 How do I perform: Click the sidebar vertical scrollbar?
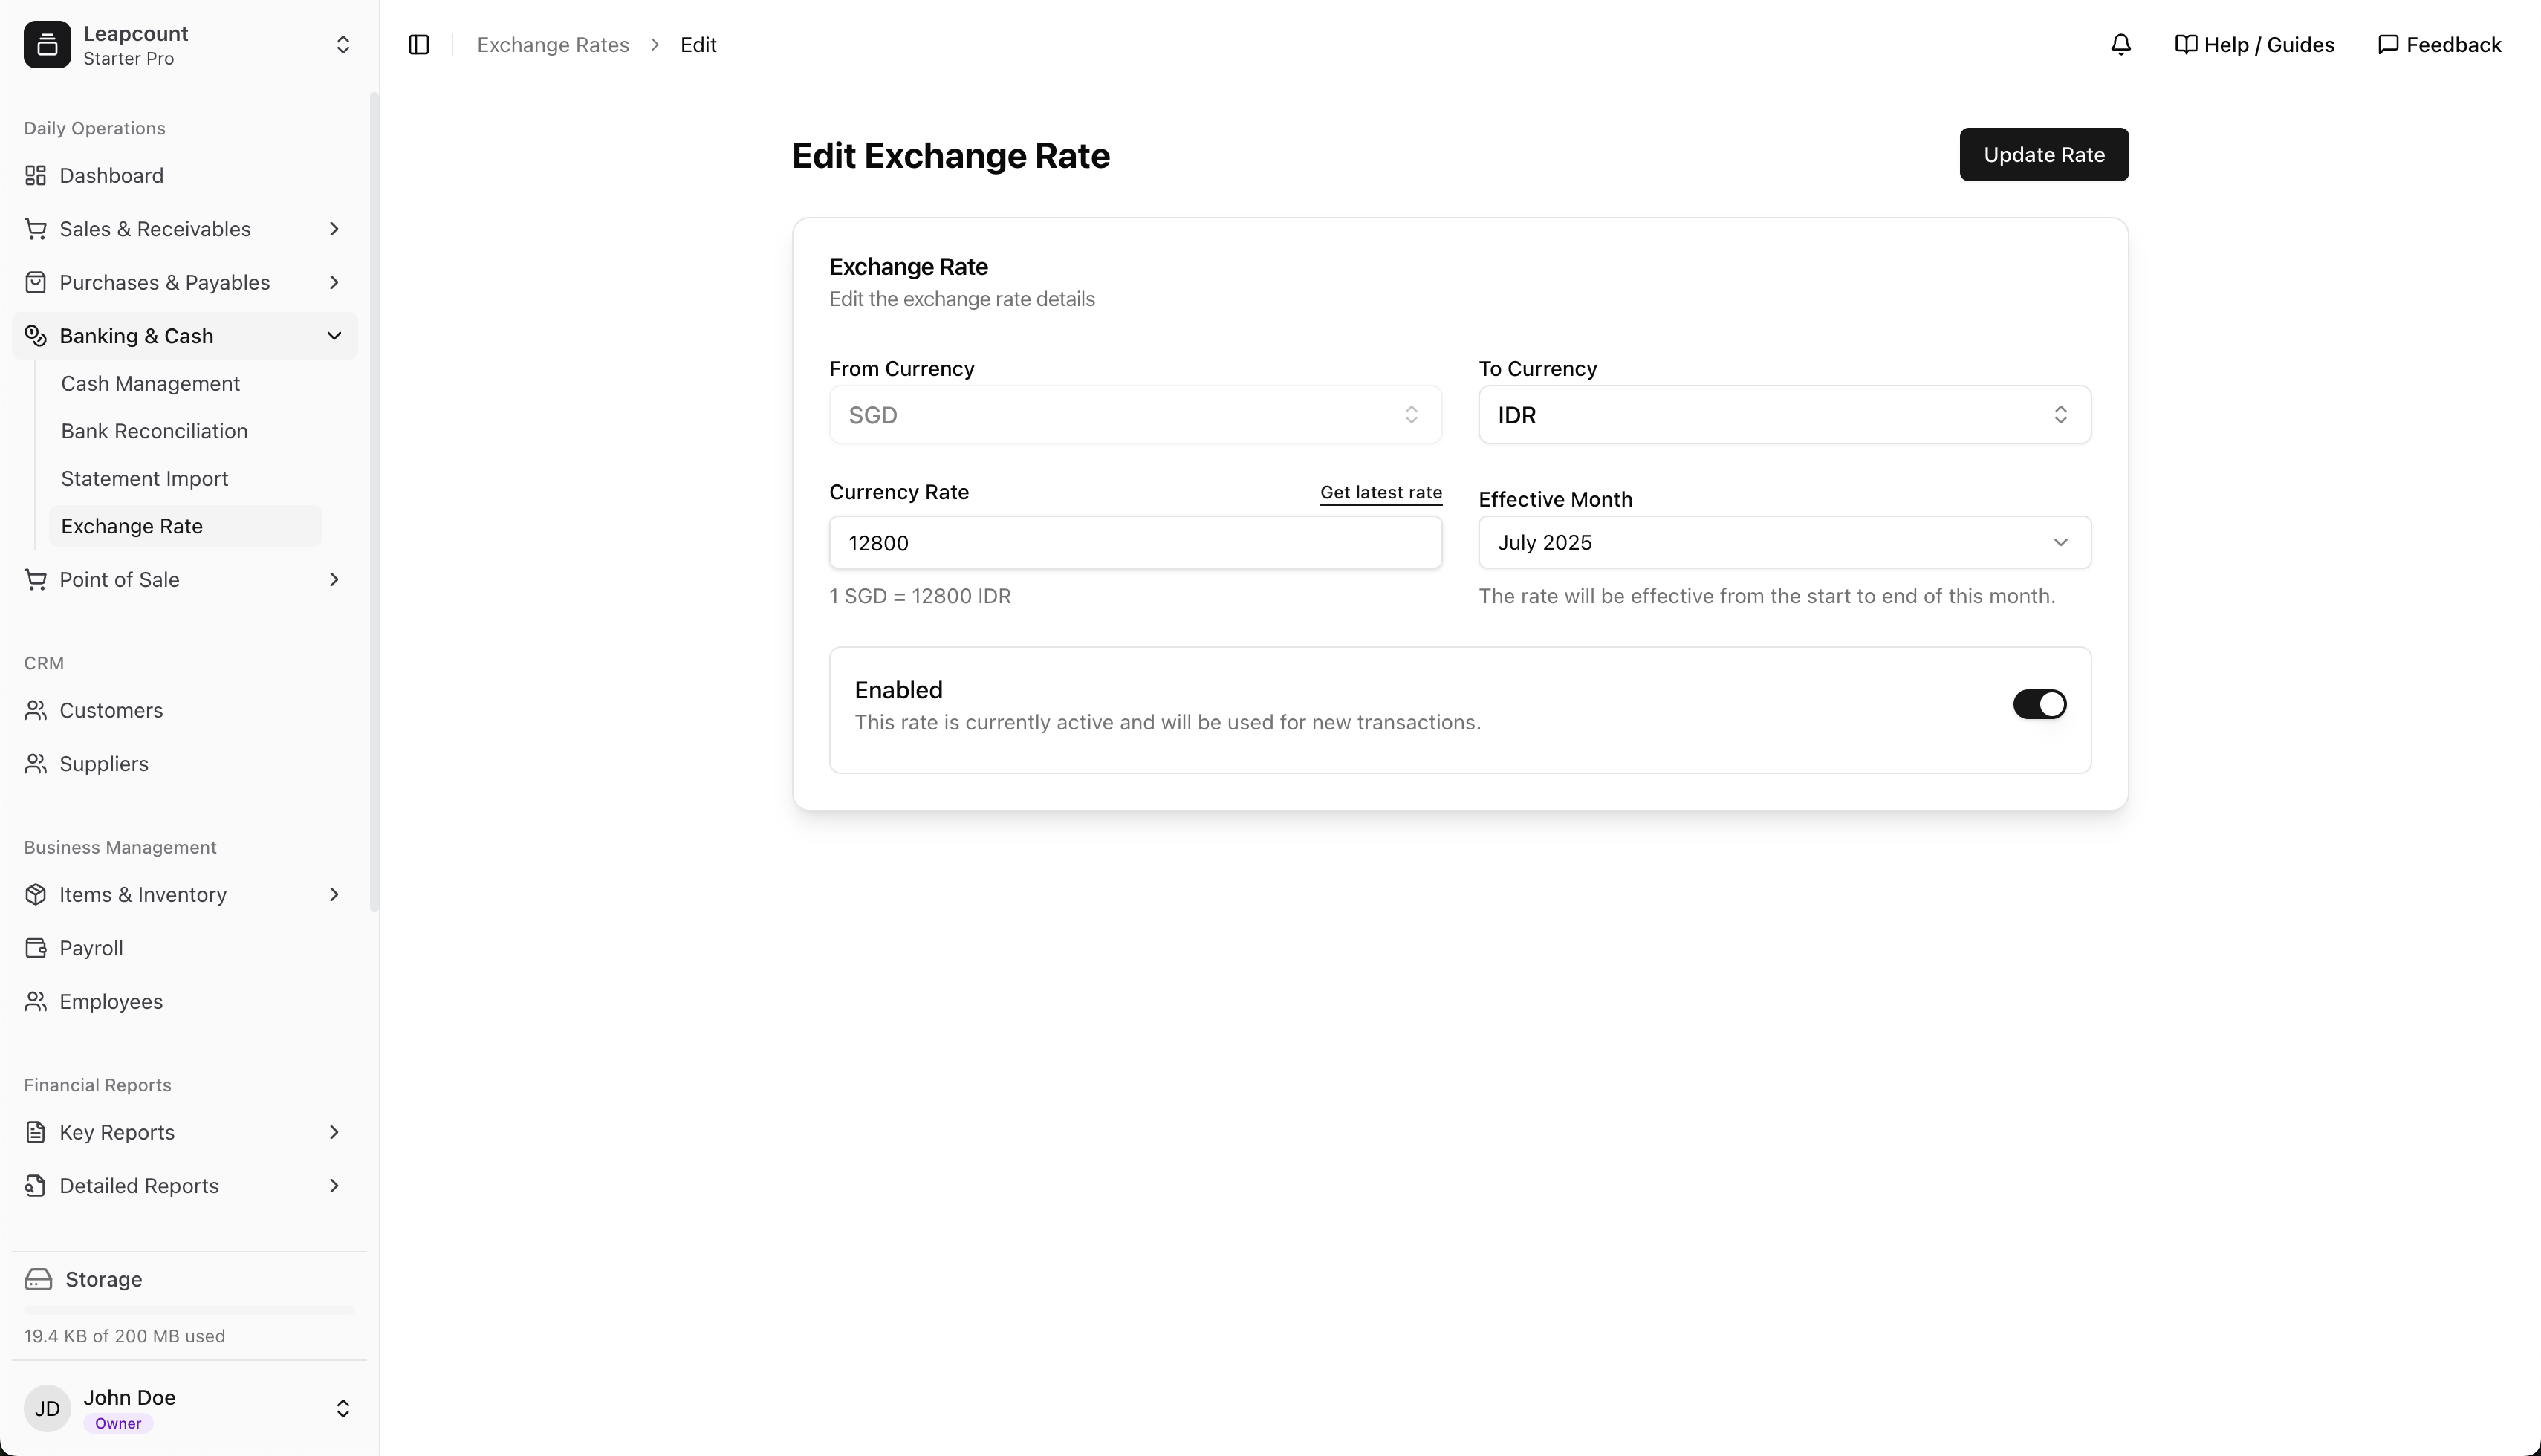point(374,502)
